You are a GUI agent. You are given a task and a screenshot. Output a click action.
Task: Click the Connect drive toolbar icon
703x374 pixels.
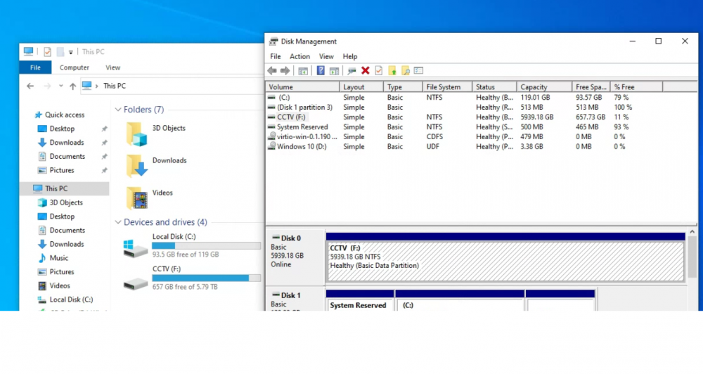click(x=351, y=70)
